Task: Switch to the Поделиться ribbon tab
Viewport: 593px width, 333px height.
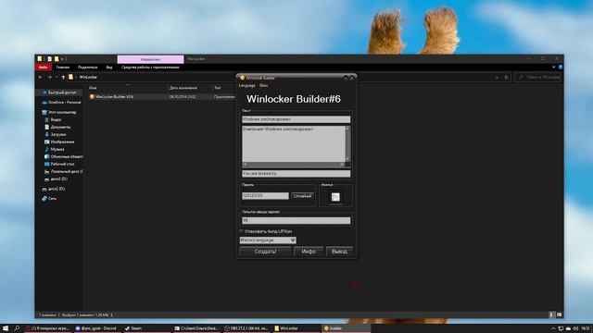Action: tap(87, 68)
